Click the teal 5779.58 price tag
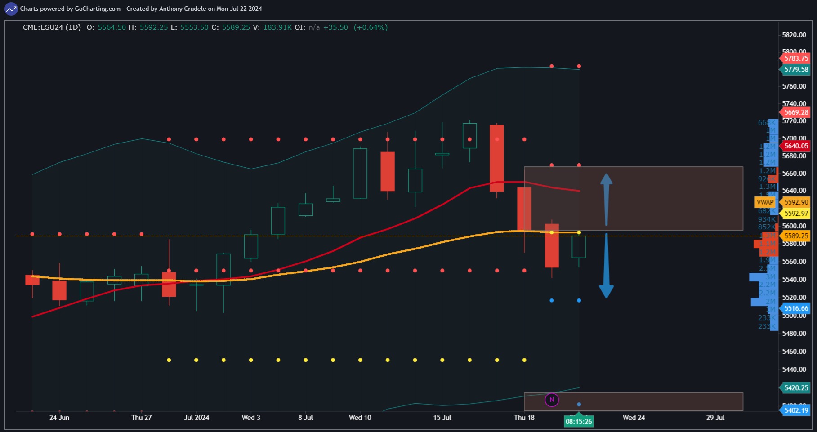817x432 pixels. pyautogui.click(x=795, y=70)
